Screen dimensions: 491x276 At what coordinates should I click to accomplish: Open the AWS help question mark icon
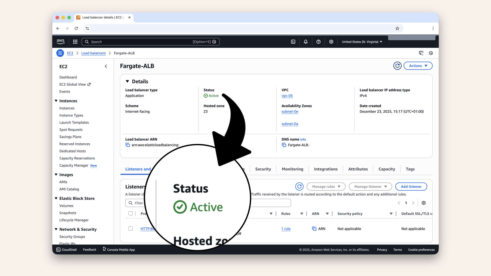coord(318,42)
